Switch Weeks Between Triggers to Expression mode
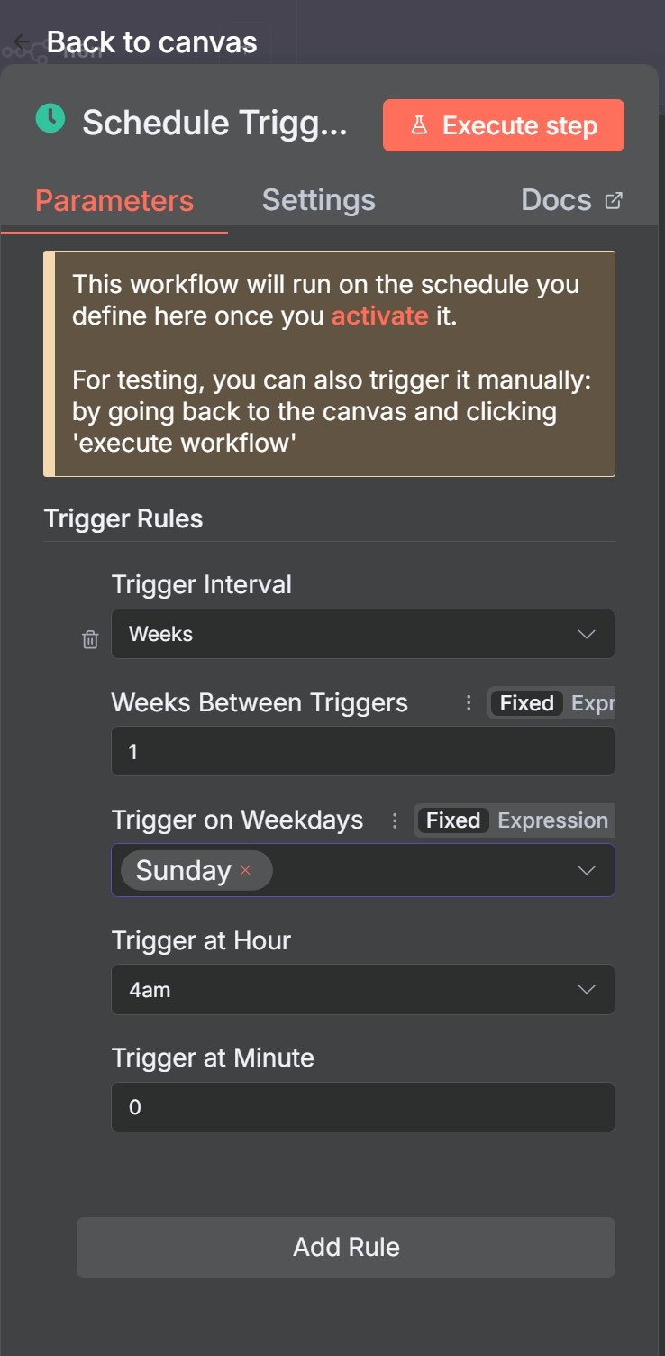Screen dimensions: 665x1356 click(x=593, y=703)
